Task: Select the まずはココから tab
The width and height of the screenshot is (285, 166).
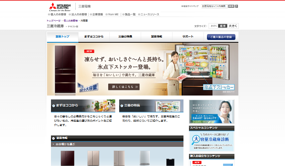Action: pos(94,36)
